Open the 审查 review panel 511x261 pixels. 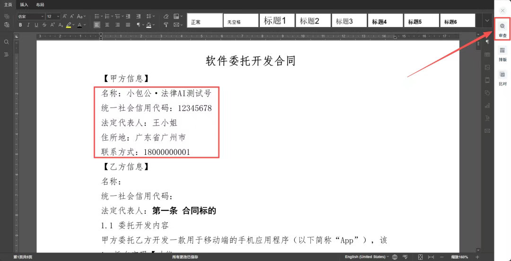click(502, 29)
